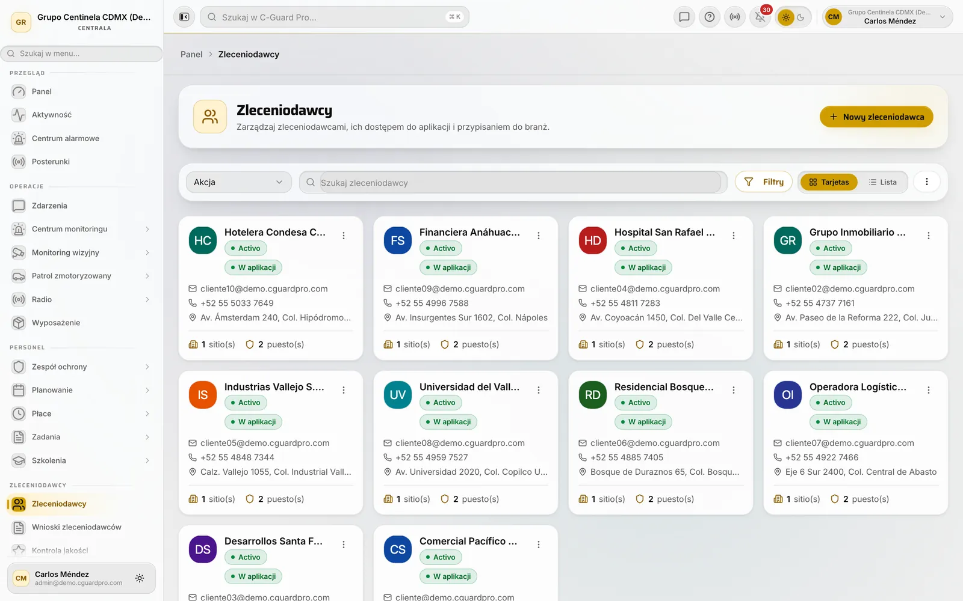Open Wnioski zleceniodawców in the sidebar
Image resolution: width=963 pixels, height=601 pixels.
pos(81,527)
